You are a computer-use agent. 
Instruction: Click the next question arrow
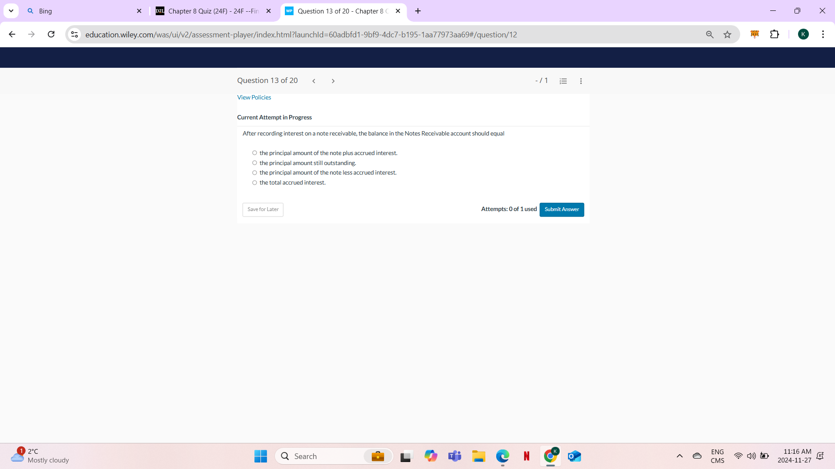tap(333, 81)
